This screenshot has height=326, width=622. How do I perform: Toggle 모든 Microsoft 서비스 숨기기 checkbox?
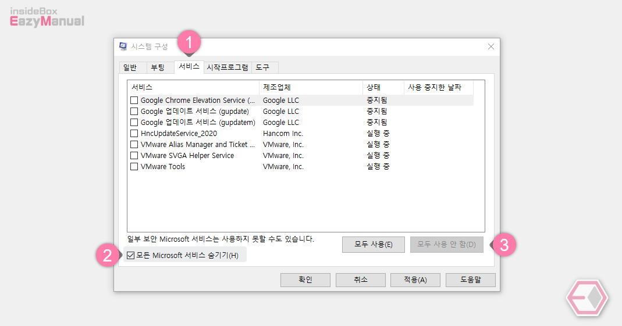pos(130,256)
